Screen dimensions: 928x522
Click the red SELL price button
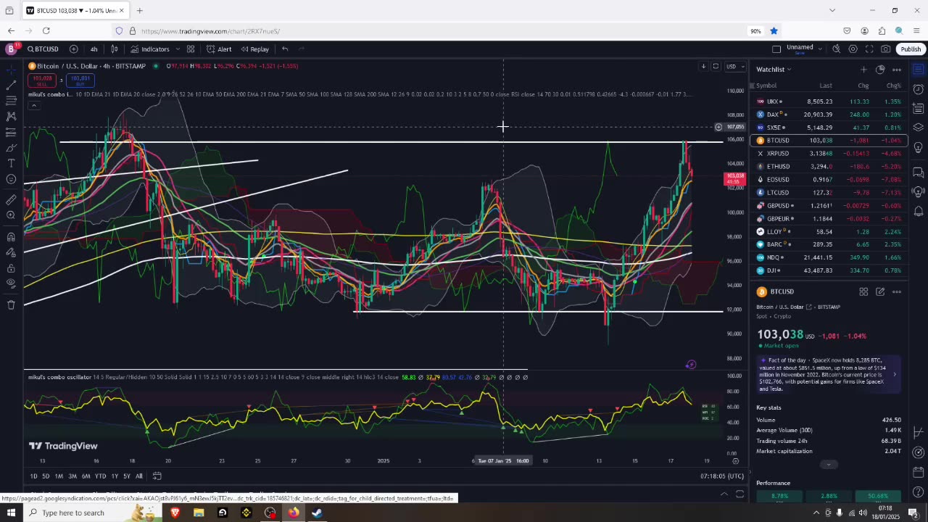point(42,80)
